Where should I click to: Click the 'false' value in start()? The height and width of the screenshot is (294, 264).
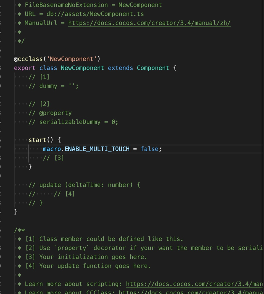[x=149, y=149]
